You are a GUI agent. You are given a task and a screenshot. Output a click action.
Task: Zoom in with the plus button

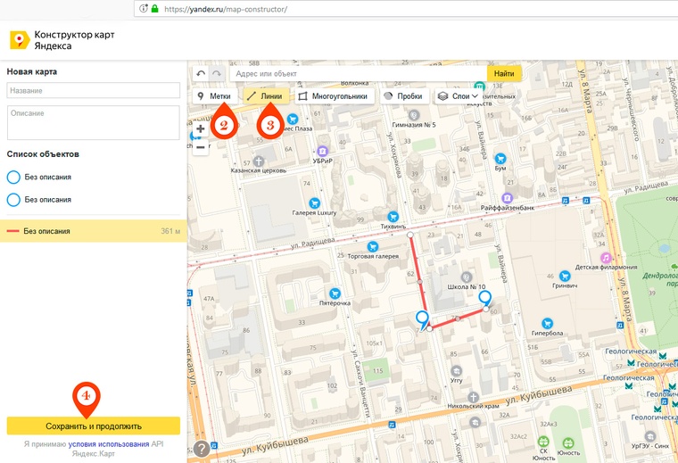pos(200,129)
